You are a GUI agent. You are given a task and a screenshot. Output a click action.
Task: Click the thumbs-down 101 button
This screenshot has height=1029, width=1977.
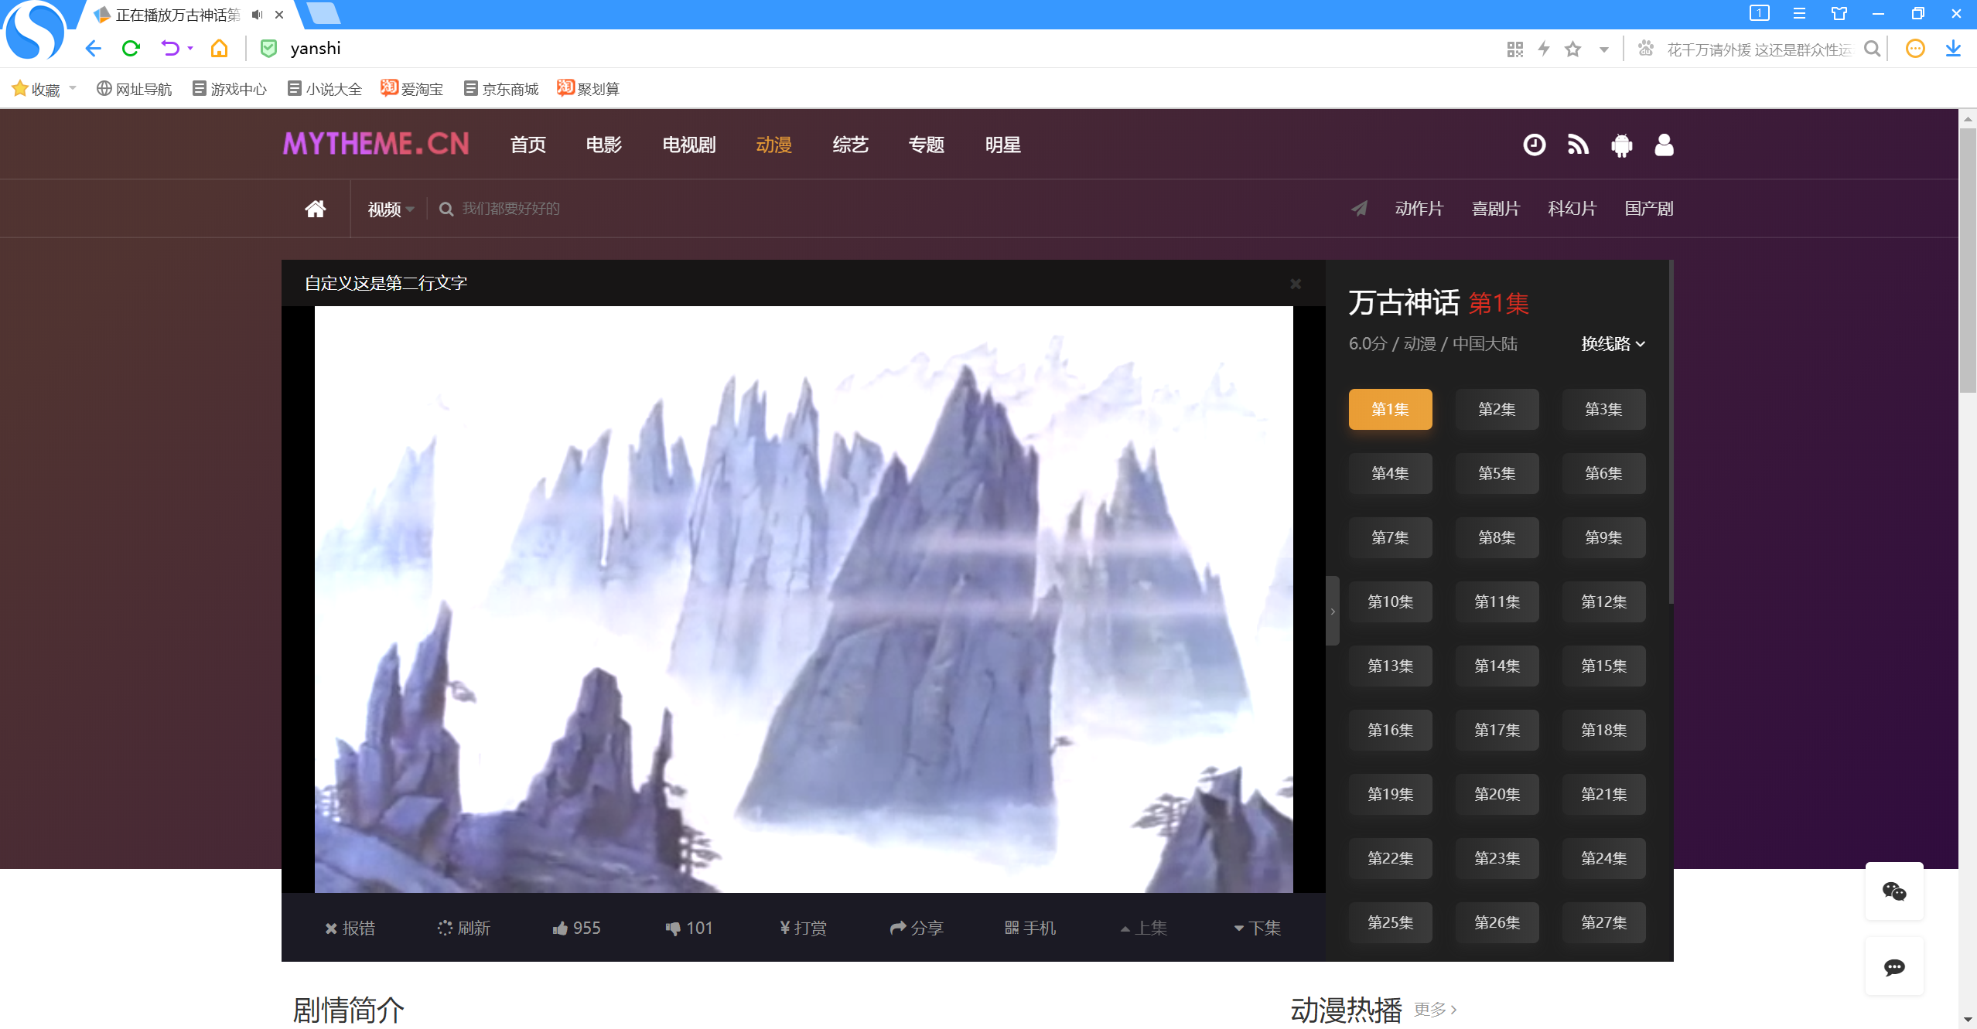(688, 928)
